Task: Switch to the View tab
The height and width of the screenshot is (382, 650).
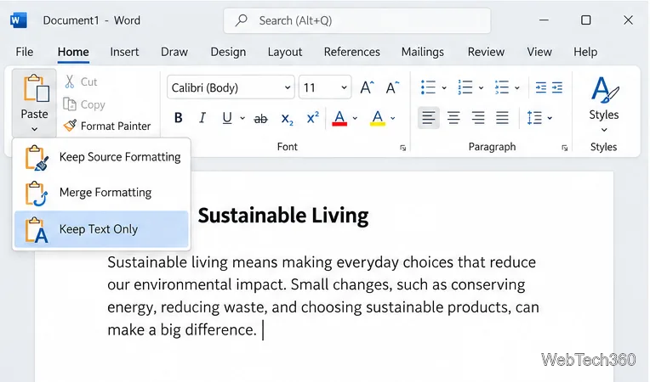Action: tap(539, 52)
